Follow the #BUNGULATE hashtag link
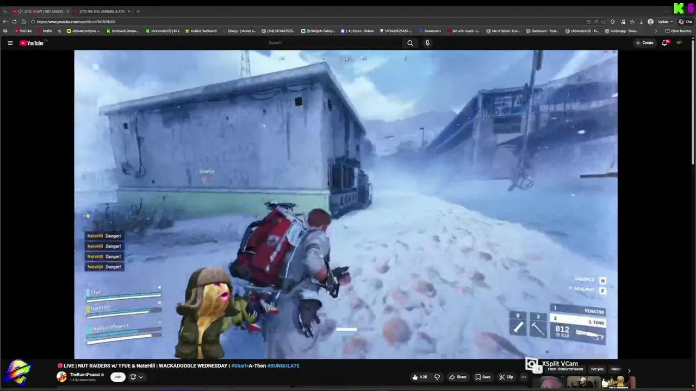Viewport: 696px width, 391px height. [283, 366]
